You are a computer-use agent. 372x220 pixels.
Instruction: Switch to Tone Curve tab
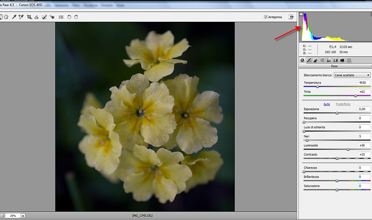coord(308,60)
